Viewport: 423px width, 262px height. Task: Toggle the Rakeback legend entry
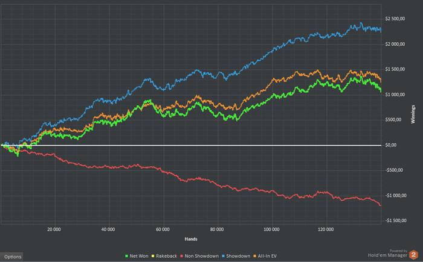coord(164,256)
